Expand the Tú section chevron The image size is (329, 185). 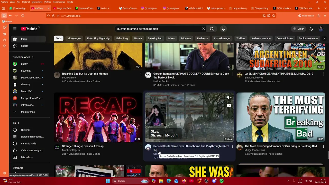(19, 123)
